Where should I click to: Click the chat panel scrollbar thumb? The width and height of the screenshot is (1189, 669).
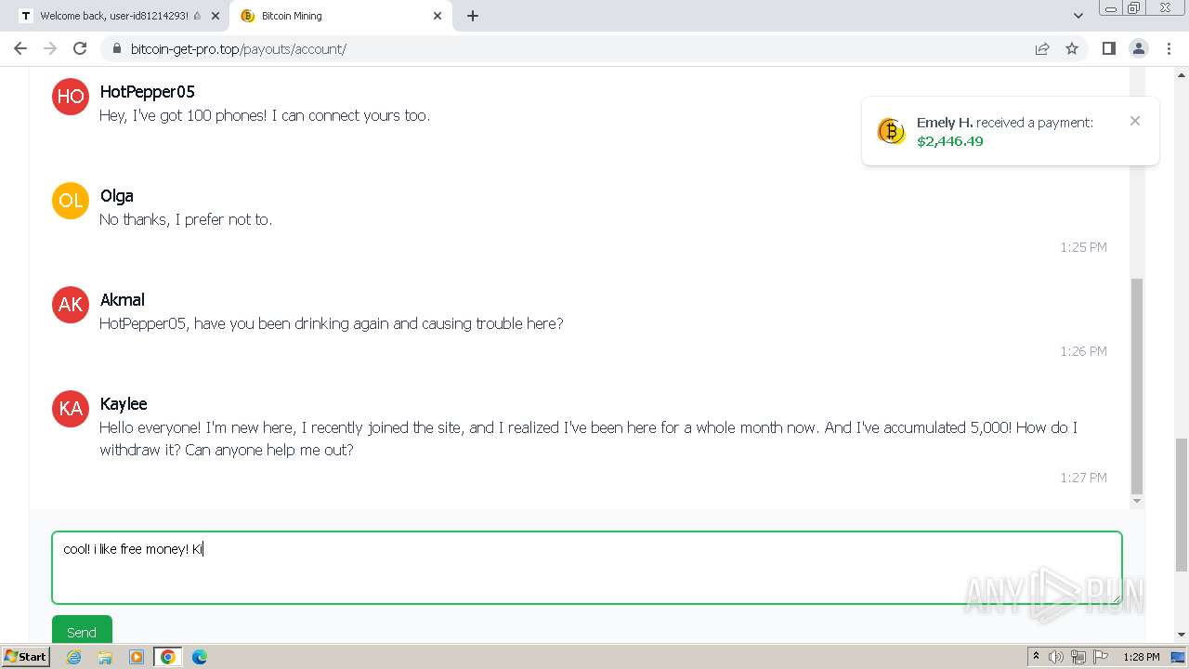(1137, 386)
